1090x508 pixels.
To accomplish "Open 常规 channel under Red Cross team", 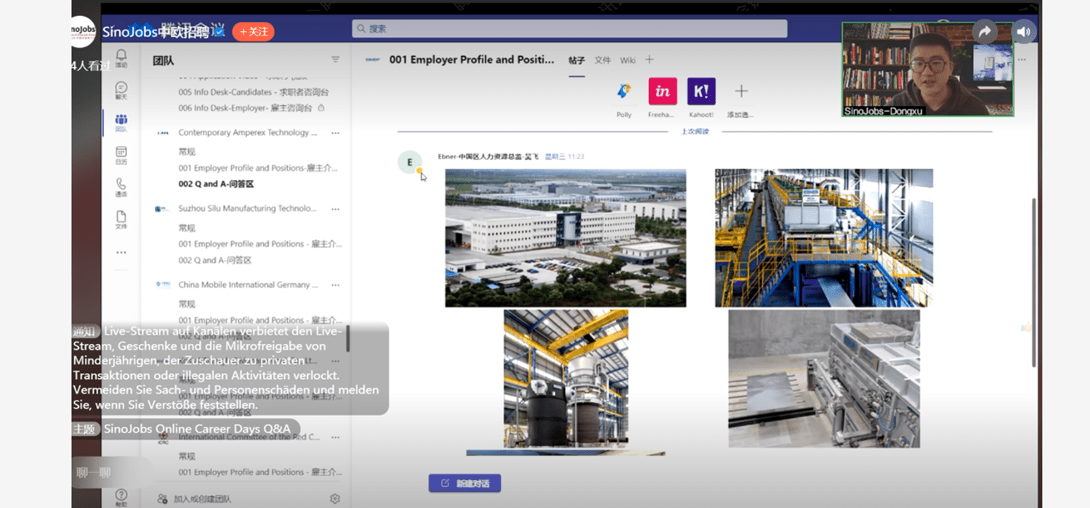I will [x=187, y=456].
